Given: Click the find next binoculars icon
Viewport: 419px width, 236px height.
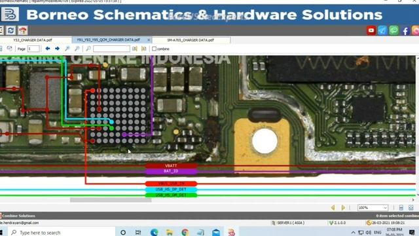Looking at the screenshot, I should point(144,49).
